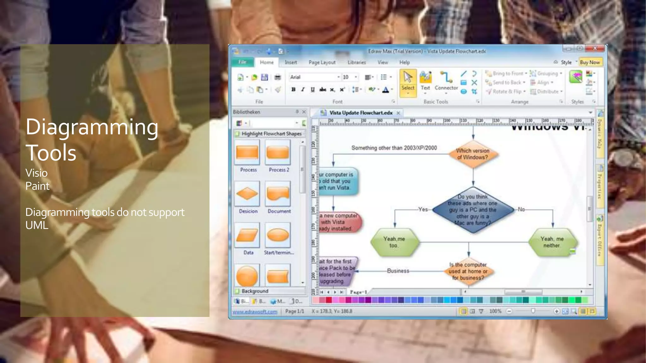Click the subscript icon

coord(332,89)
